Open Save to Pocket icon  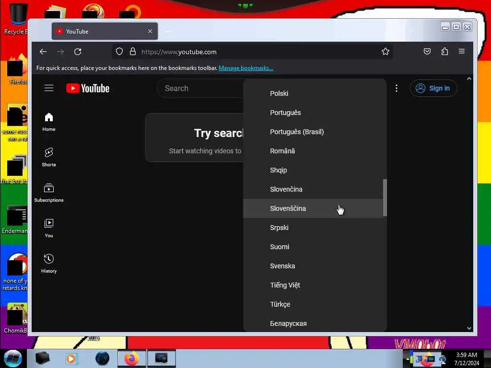point(427,51)
